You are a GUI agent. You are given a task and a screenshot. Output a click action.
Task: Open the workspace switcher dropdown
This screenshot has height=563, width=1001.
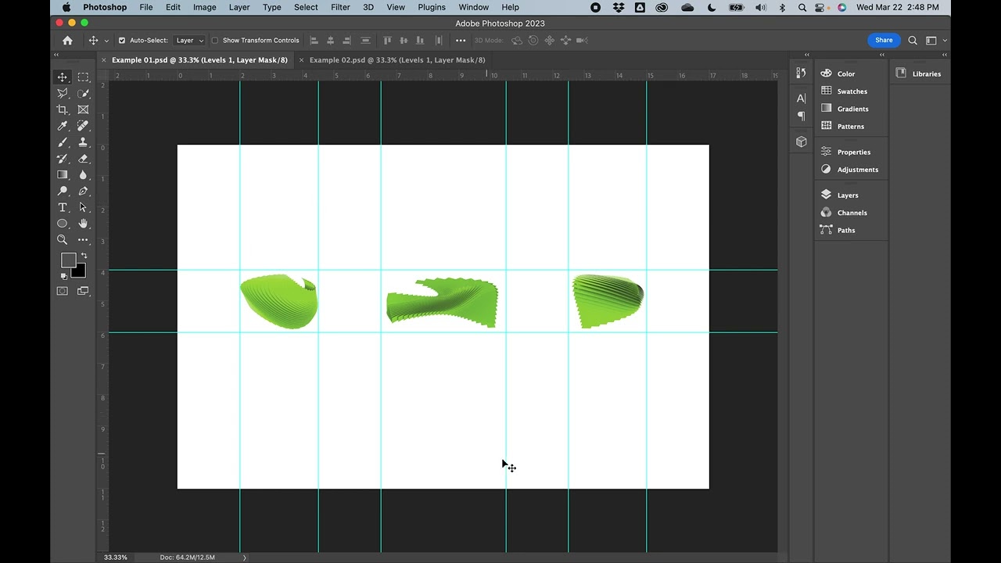(935, 41)
